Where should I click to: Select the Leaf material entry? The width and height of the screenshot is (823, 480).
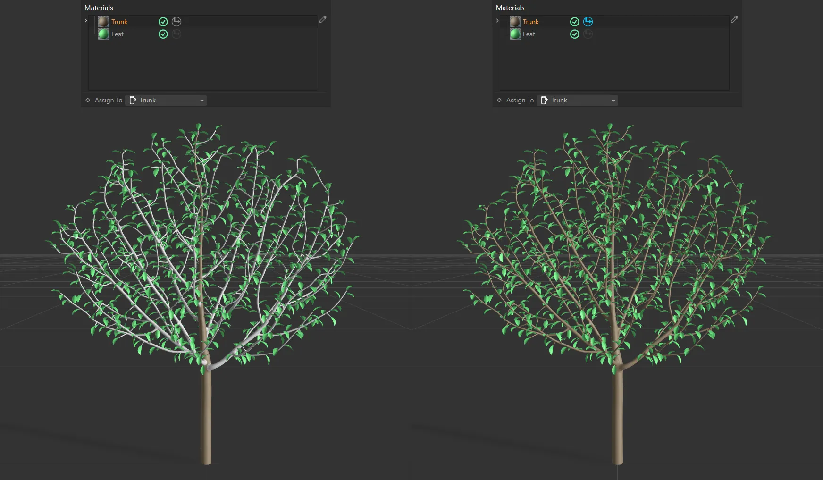[x=118, y=34]
